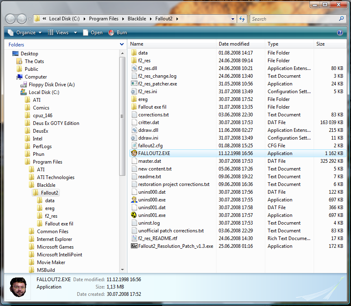
Task: Expand the breadcrumb arrow after BlackIsle
Action: (x=150, y=19)
